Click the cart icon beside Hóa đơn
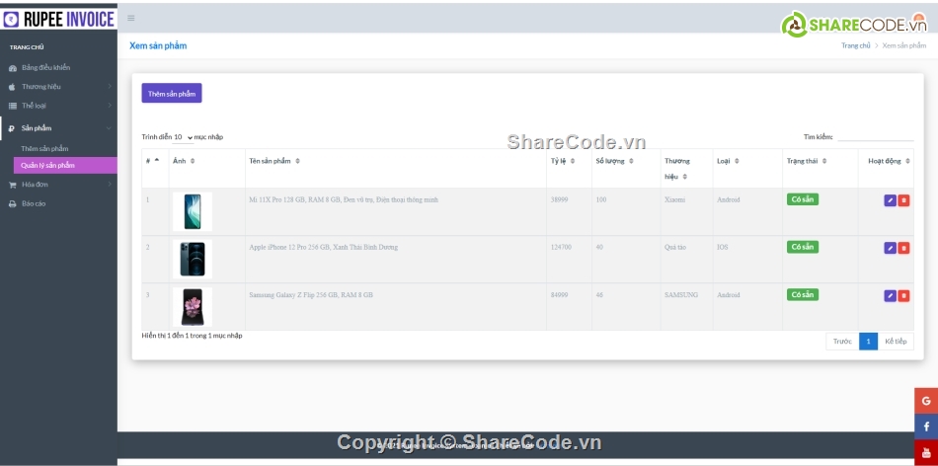Viewport: 938px width, 466px height. pos(13,185)
